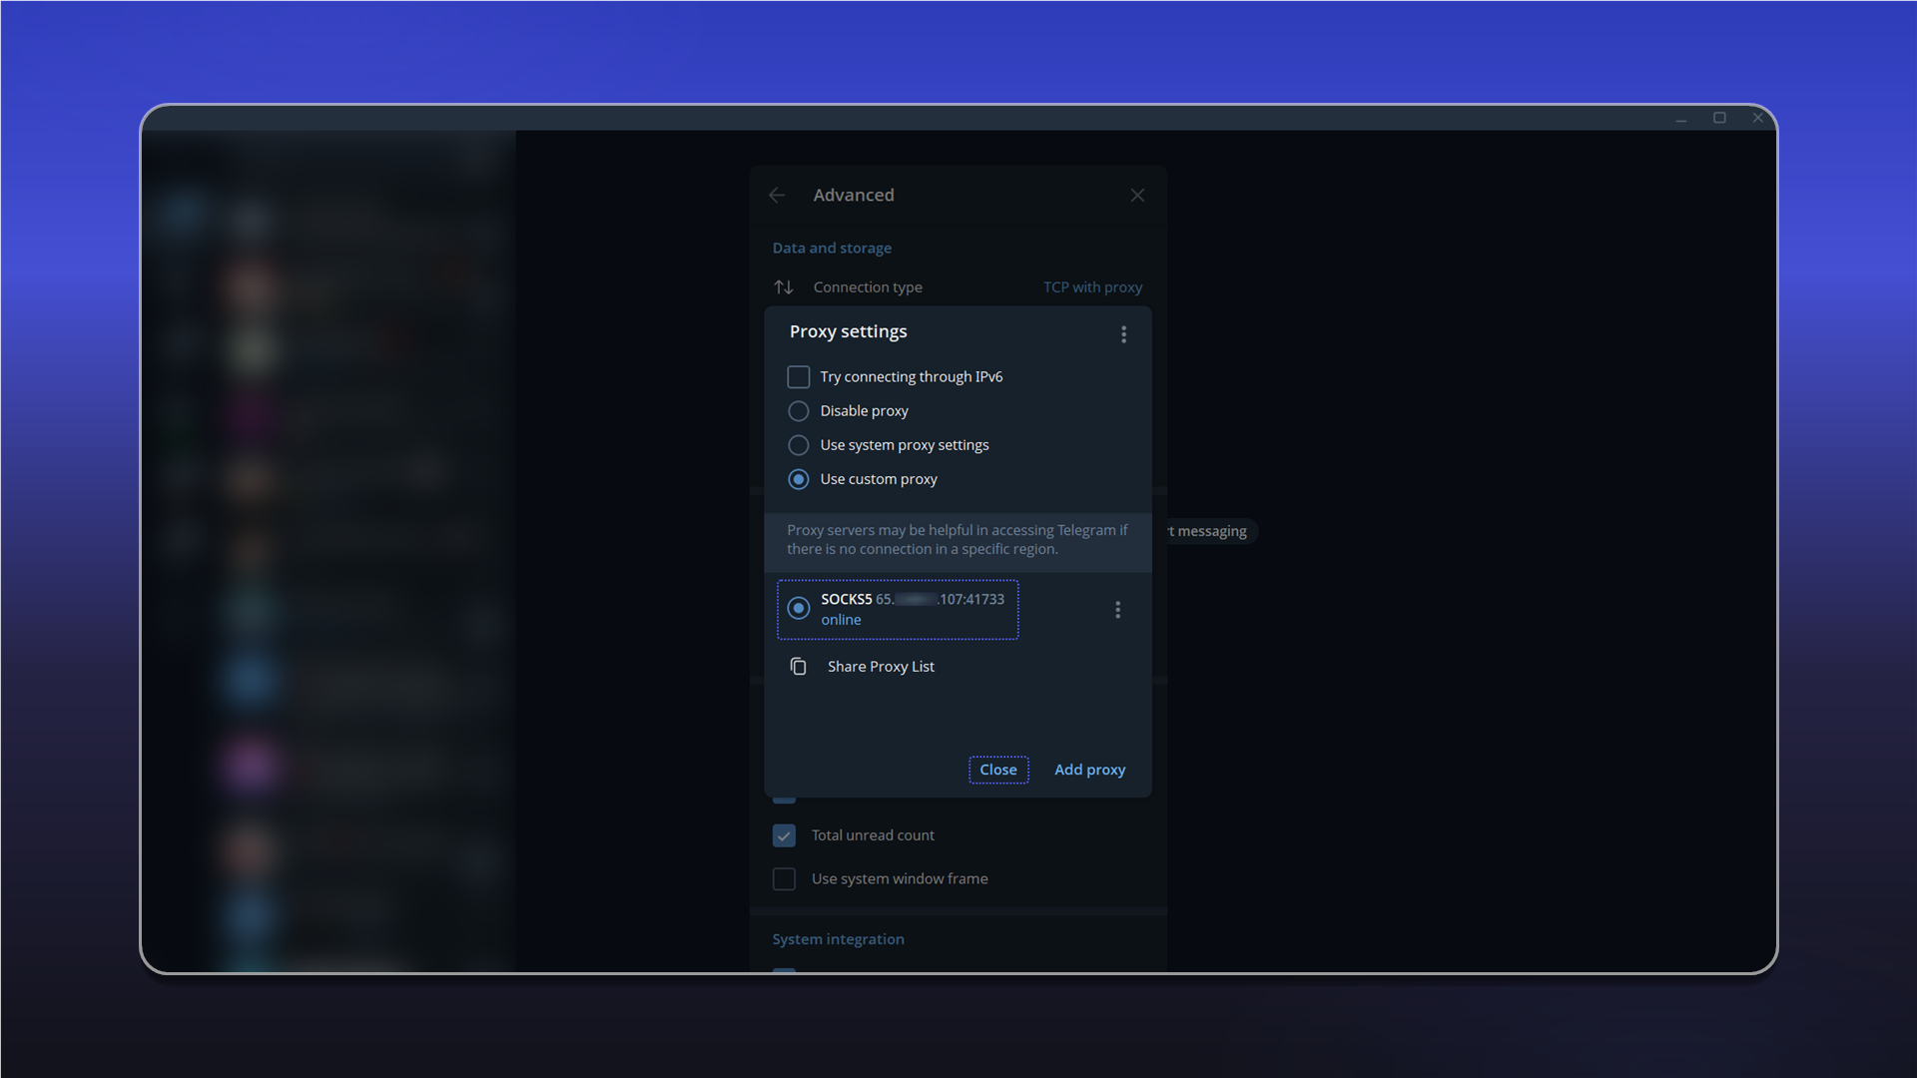Select Use system proxy settings

tap(799, 445)
